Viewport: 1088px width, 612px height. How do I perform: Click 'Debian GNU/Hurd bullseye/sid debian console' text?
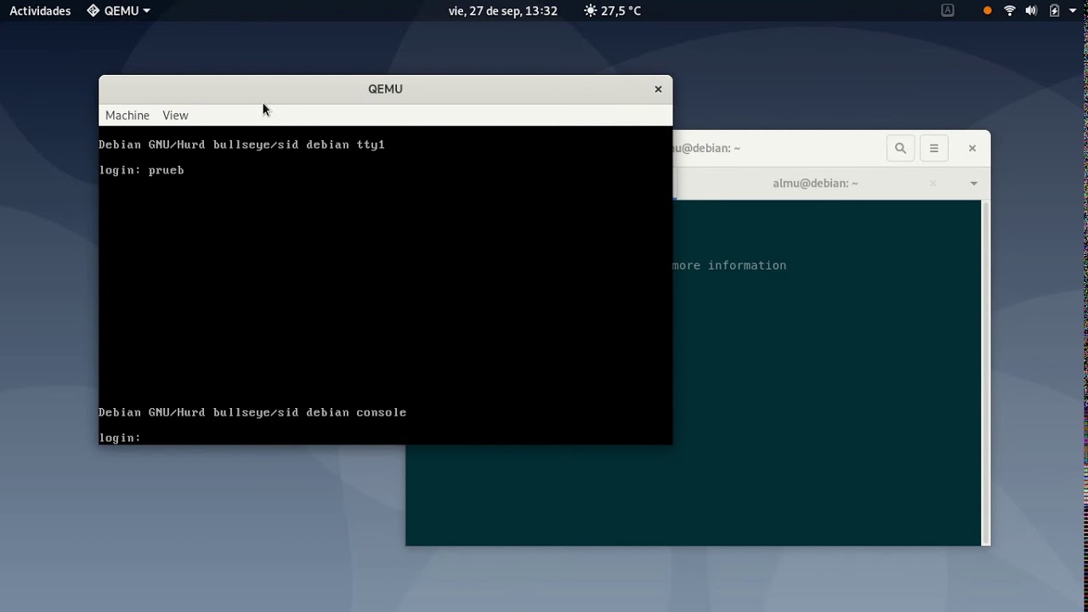(x=252, y=412)
